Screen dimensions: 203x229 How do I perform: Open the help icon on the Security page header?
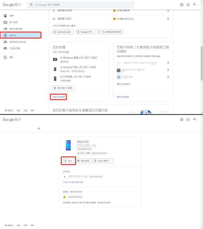182,5
